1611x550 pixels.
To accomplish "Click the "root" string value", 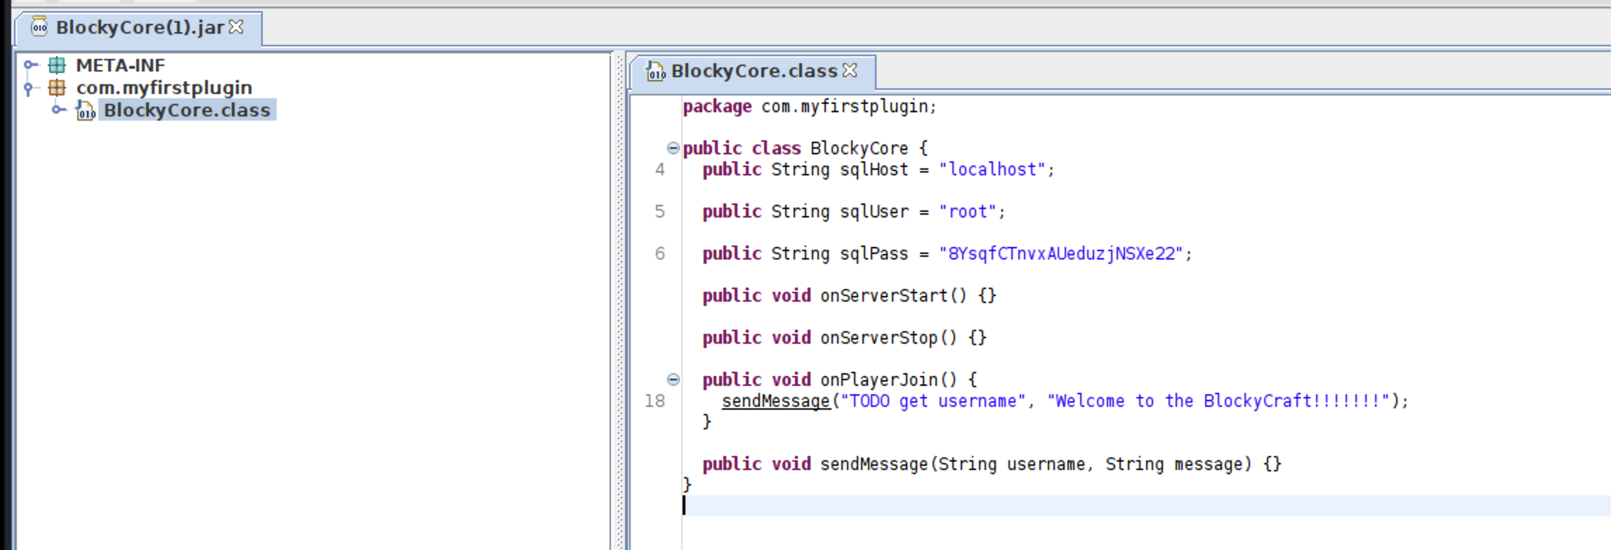I will [x=967, y=211].
